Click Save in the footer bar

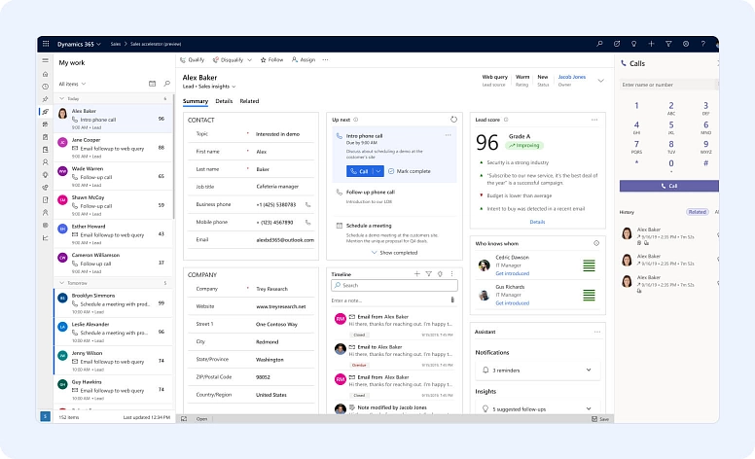click(600, 419)
